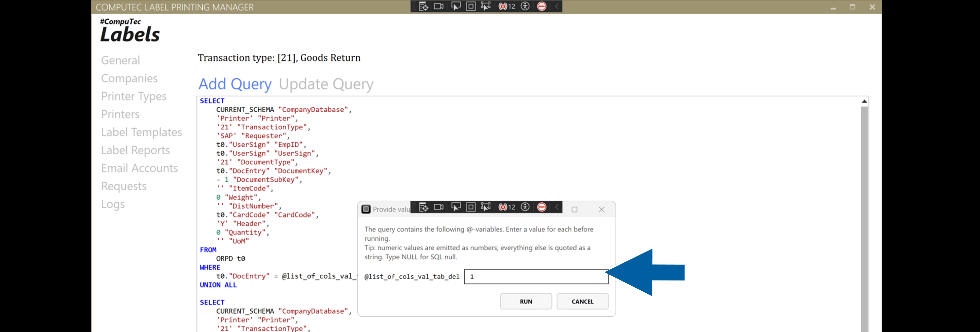Click the "Header" alias in query
This screenshot has width=980, height=332.
(x=249, y=224)
